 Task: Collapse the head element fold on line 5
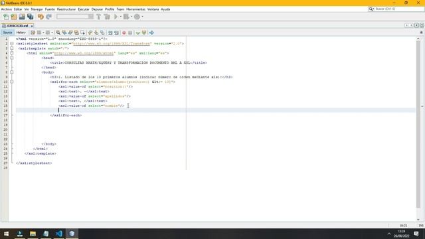(x=12, y=58)
